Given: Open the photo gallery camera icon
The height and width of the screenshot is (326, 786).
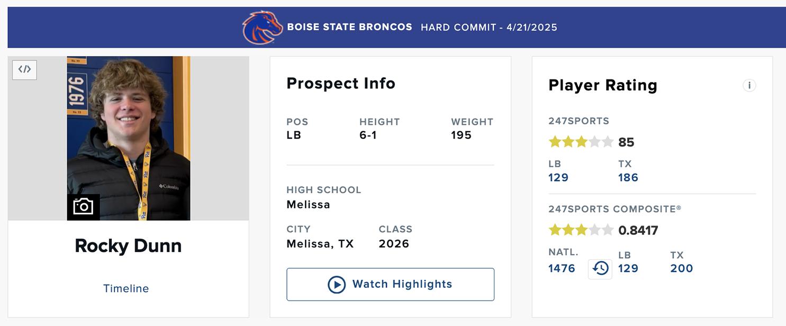Looking at the screenshot, I should click(x=83, y=206).
